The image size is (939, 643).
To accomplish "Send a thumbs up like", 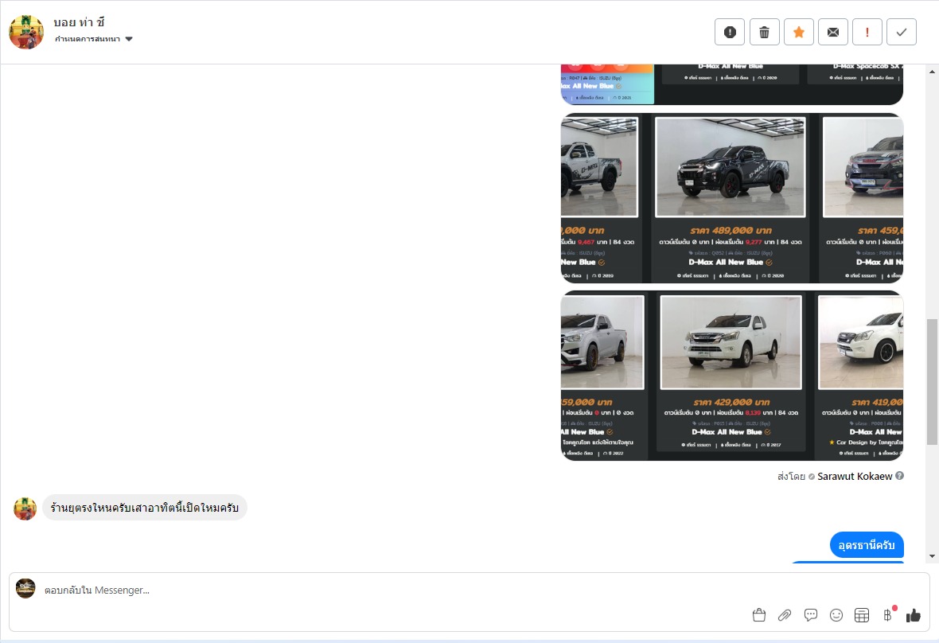I will click(x=913, y=614).
